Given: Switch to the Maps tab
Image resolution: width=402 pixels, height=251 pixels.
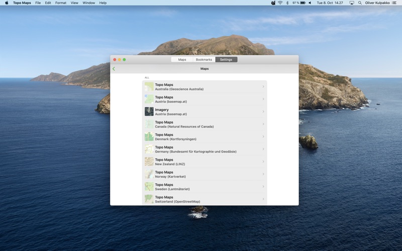Looking at the screenshot, I should pyautogui.click(x=182, y=60).
